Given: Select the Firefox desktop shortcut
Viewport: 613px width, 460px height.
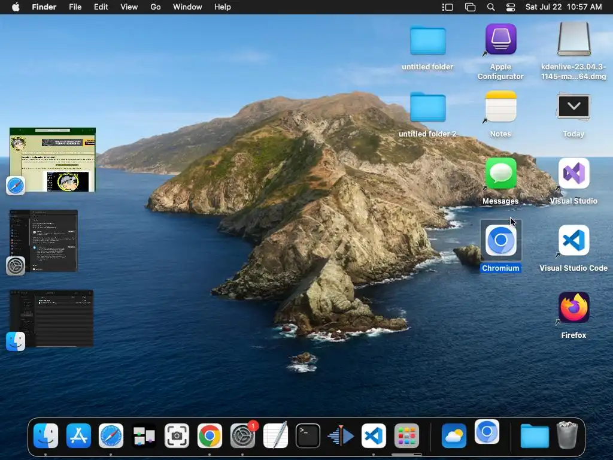Looking at the screenshot, I should pos(573,308).
